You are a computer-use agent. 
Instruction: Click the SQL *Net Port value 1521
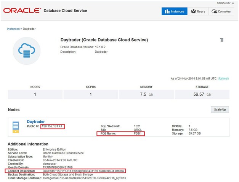137,126
